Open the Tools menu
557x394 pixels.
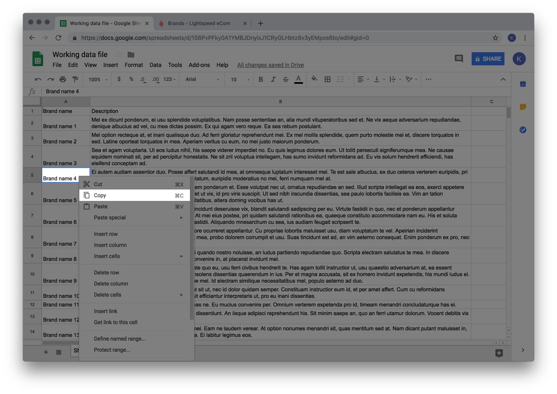(175, 65)
